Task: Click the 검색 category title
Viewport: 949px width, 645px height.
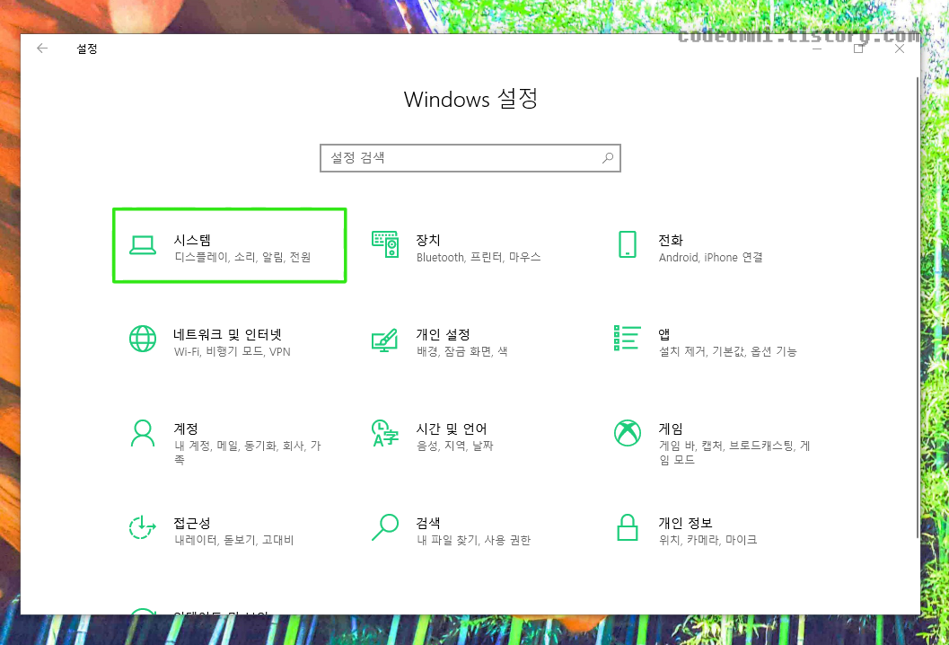Action: 428,523
